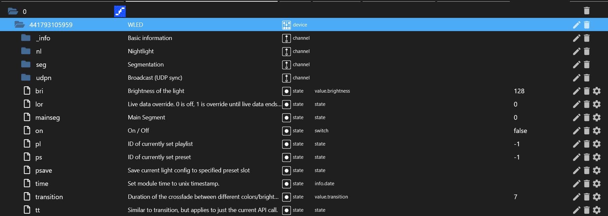Open gear settings for the on state
The height and width of the screenshot is (216, 608).
pyautogui.click(x=596, y=131)
